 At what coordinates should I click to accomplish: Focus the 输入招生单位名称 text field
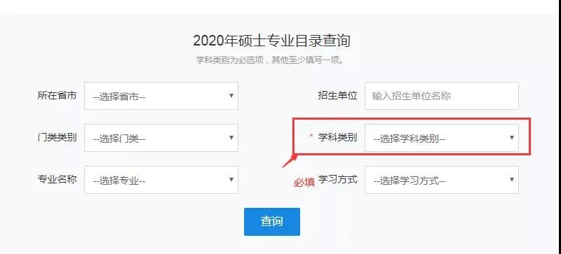[x=442, y=96]
